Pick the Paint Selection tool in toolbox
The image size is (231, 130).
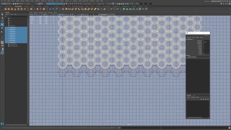click(x=2, y=21)
